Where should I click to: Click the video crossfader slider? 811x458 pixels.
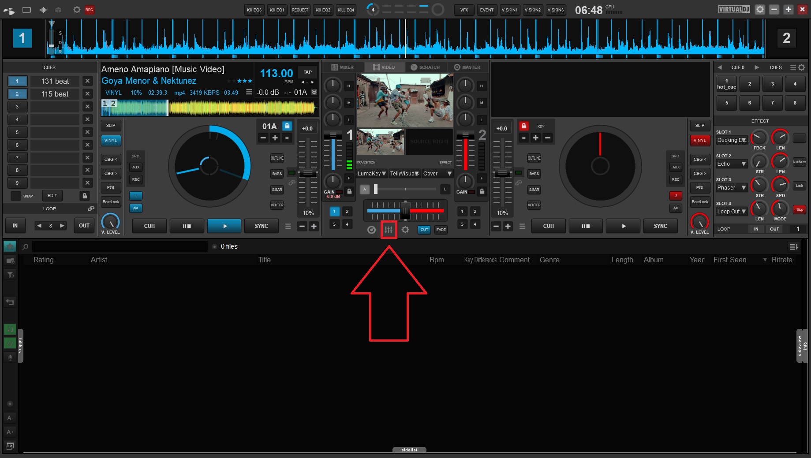click(x=405, y=189)
